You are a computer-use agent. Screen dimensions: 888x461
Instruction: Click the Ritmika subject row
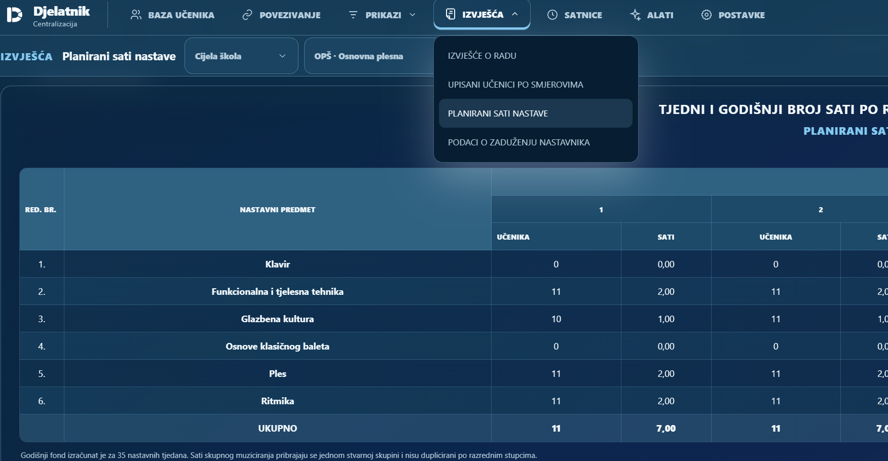(278, 401)
